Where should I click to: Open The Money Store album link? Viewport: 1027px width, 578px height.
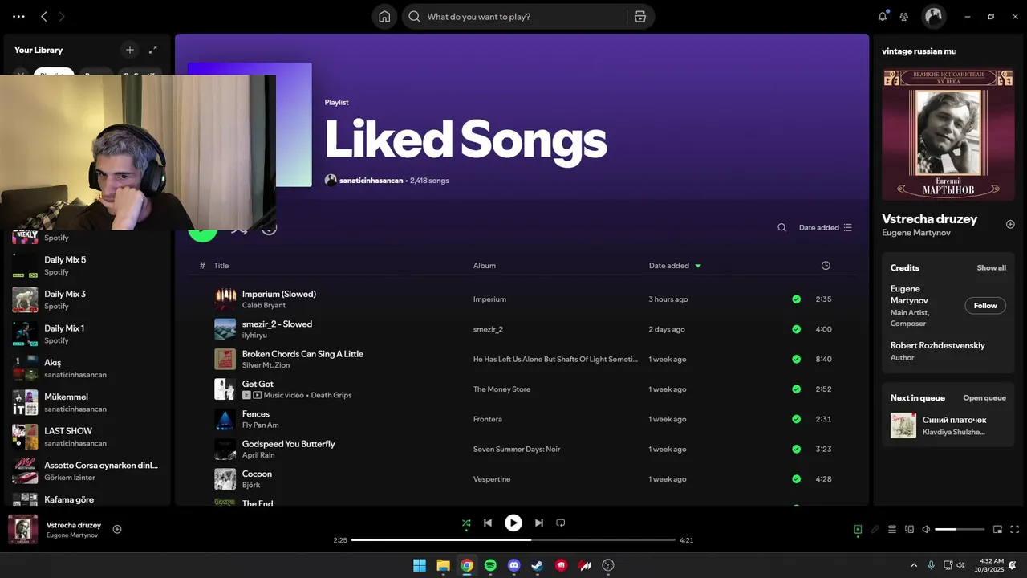[502, 389]
